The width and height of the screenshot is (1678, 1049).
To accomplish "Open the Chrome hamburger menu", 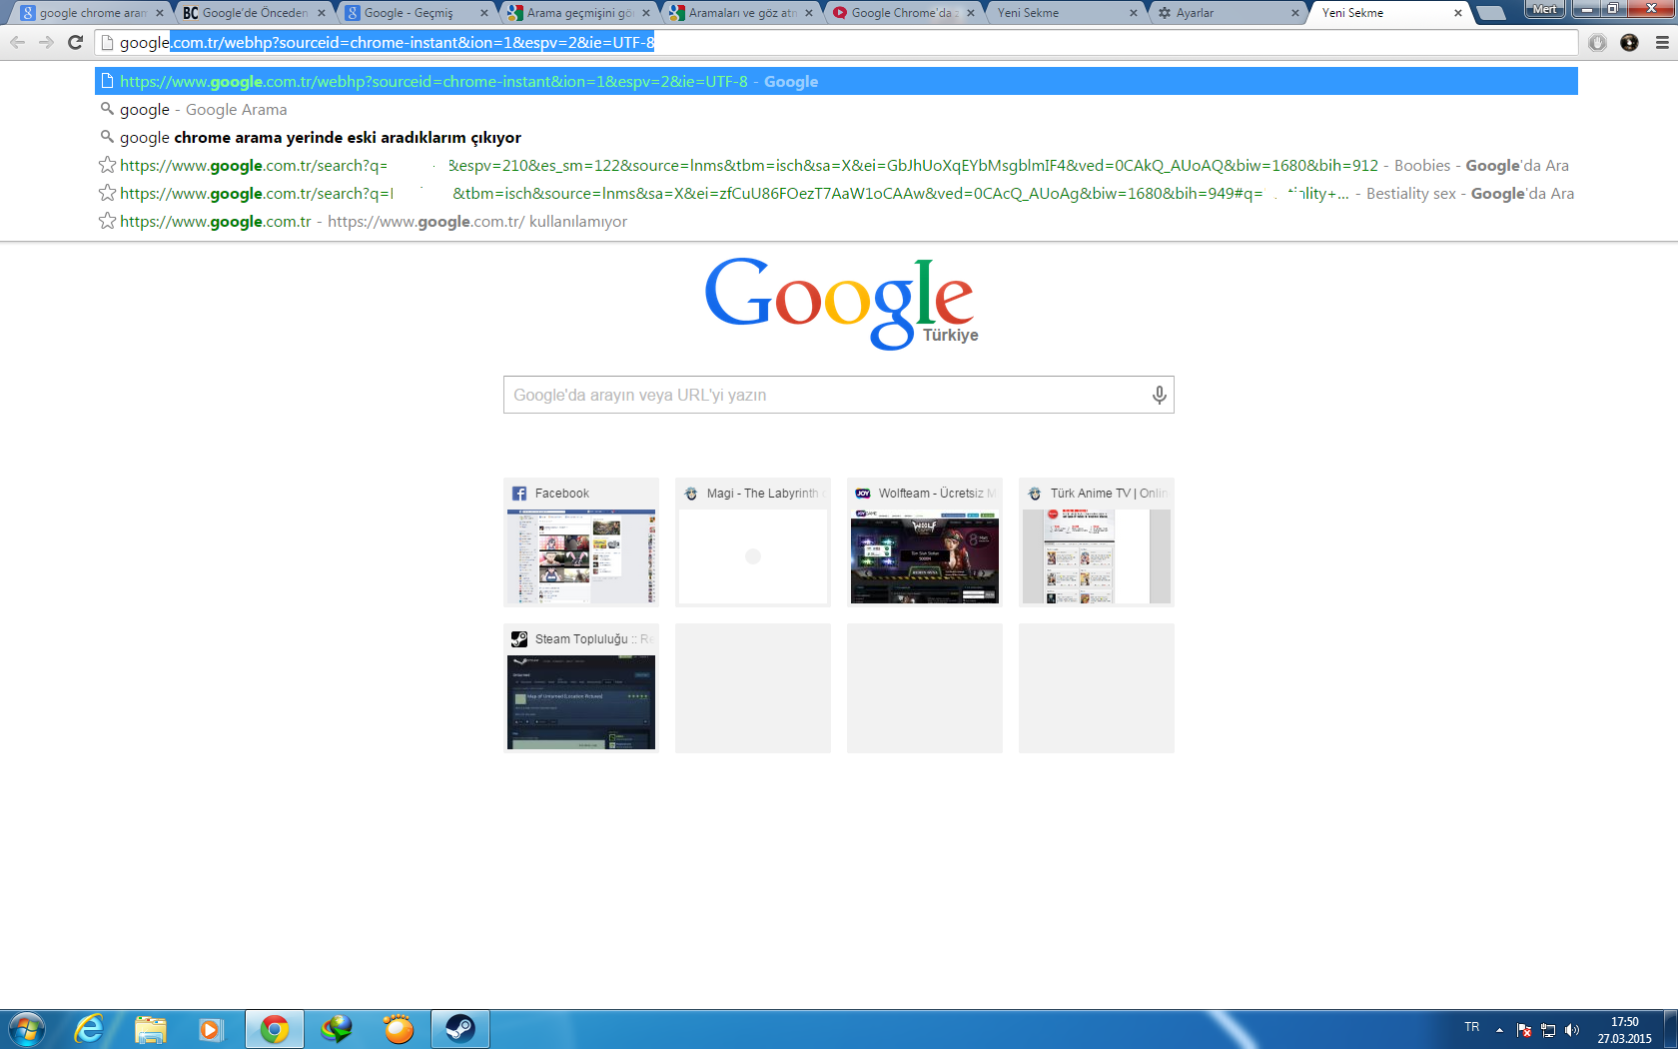I will (1662, 42).
